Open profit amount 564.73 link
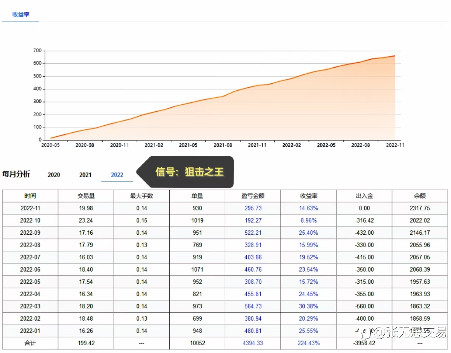The height and width of the screenshot is (353, 451). [253, 306]
